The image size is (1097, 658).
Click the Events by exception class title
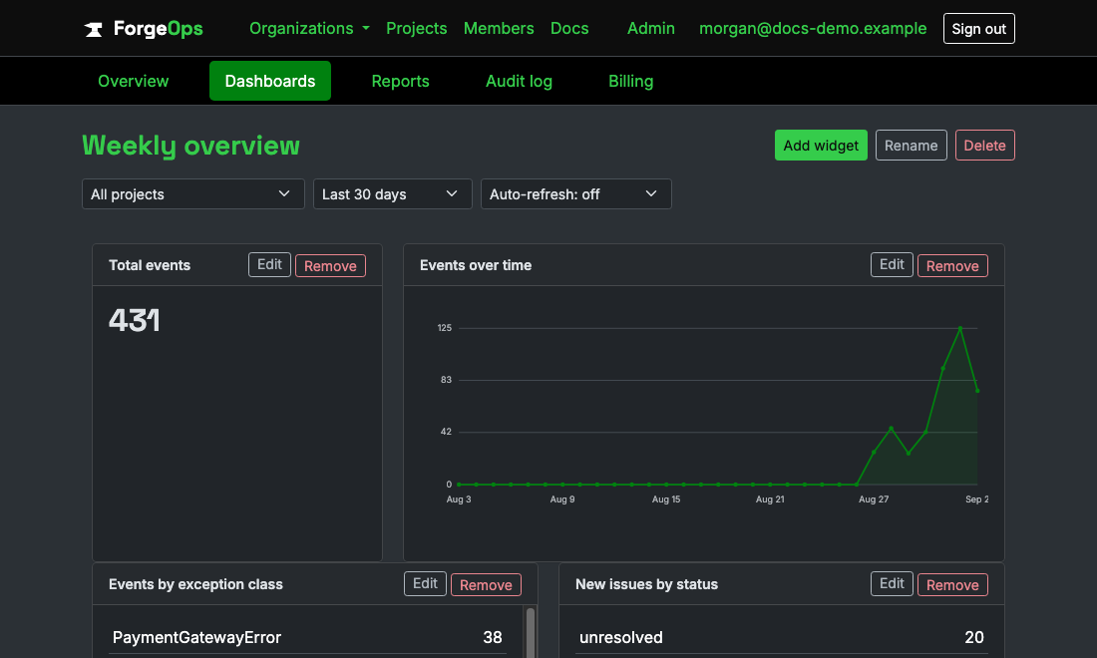(x=195, y=584)
